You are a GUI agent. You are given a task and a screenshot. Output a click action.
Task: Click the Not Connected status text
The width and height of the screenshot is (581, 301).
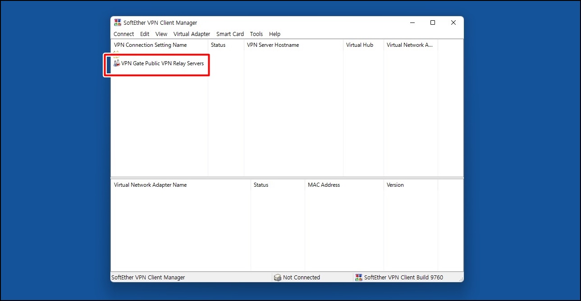point(302,278)
